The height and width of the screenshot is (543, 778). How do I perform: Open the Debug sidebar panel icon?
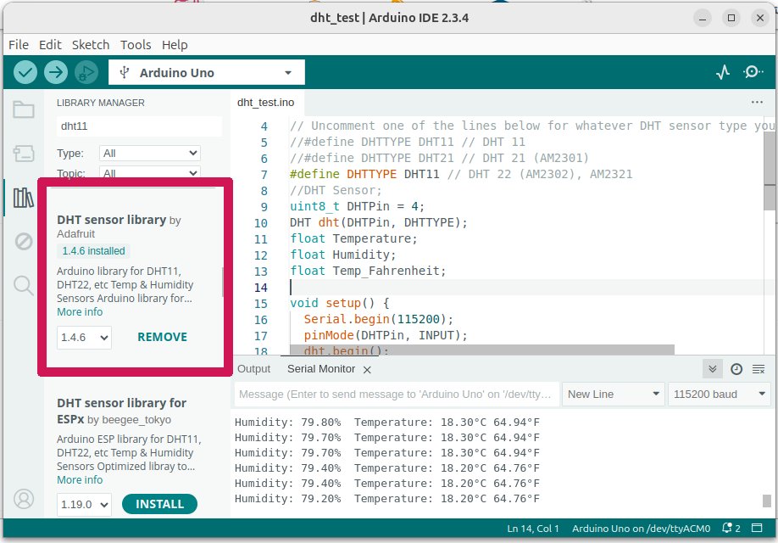click(24, 242)
